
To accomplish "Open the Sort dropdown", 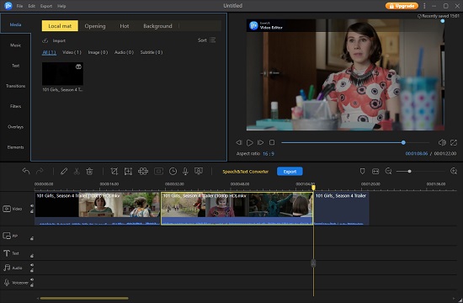I will coord(207,40).
